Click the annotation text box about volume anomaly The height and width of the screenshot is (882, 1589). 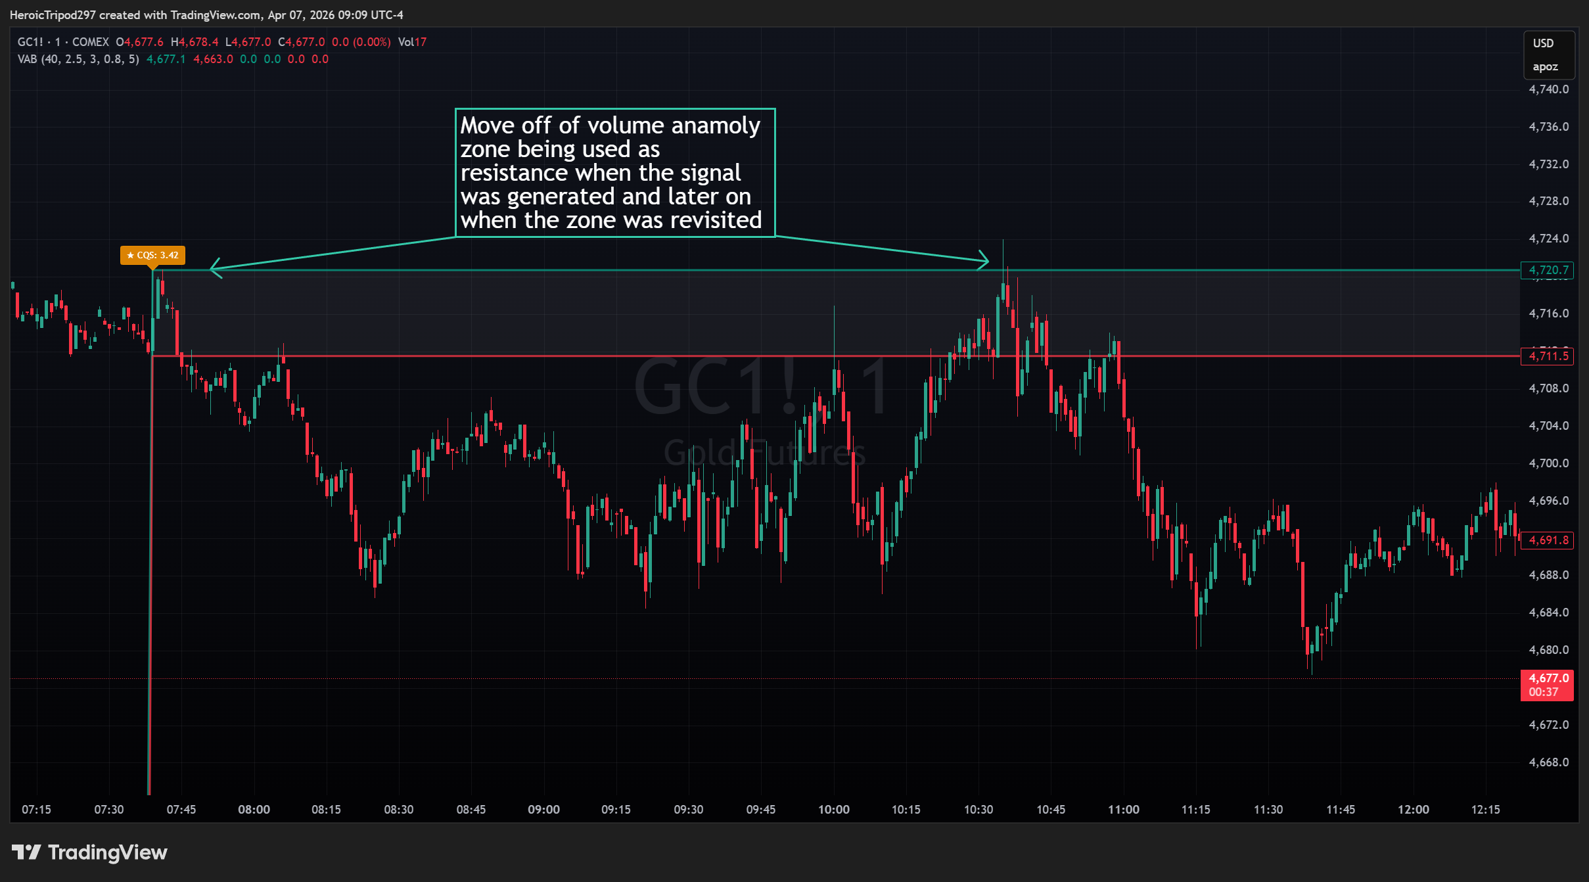615,173
